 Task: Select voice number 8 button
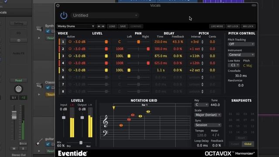click(x=63, y=92)
